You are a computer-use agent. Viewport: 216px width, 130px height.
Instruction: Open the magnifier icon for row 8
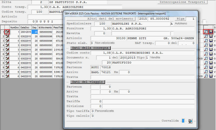coord(206,63)
